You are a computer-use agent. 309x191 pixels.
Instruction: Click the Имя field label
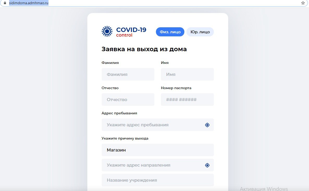[x=165, y=63]
